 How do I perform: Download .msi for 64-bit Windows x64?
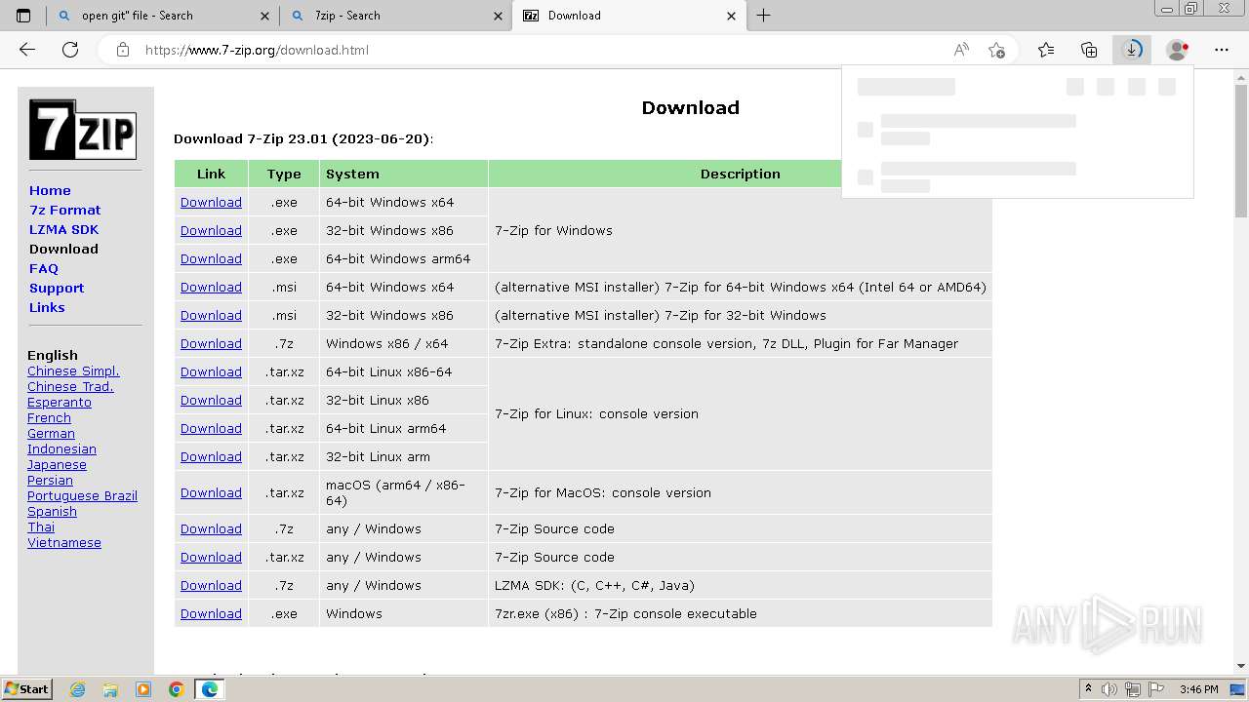(x=211, y=287)
